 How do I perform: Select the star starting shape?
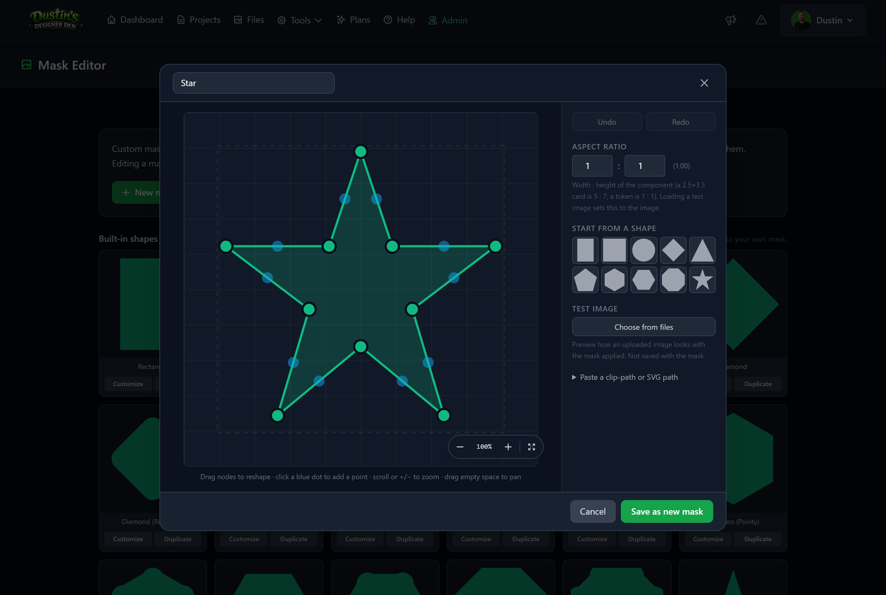(x=702, y=280)
